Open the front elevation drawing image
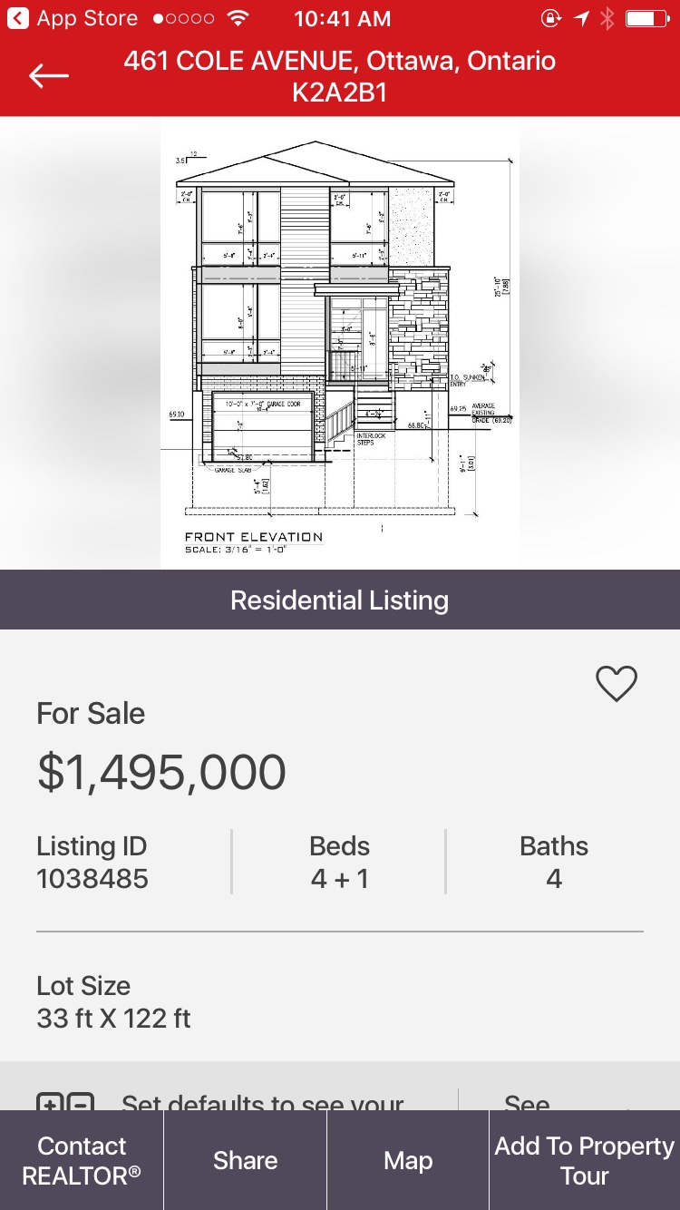This screenshot has width=680, height=1210. [340, 343]
